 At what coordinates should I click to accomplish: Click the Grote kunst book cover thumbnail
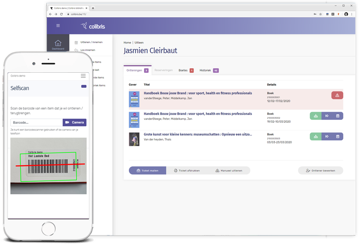pyautogui.click(x=134, y=139)
